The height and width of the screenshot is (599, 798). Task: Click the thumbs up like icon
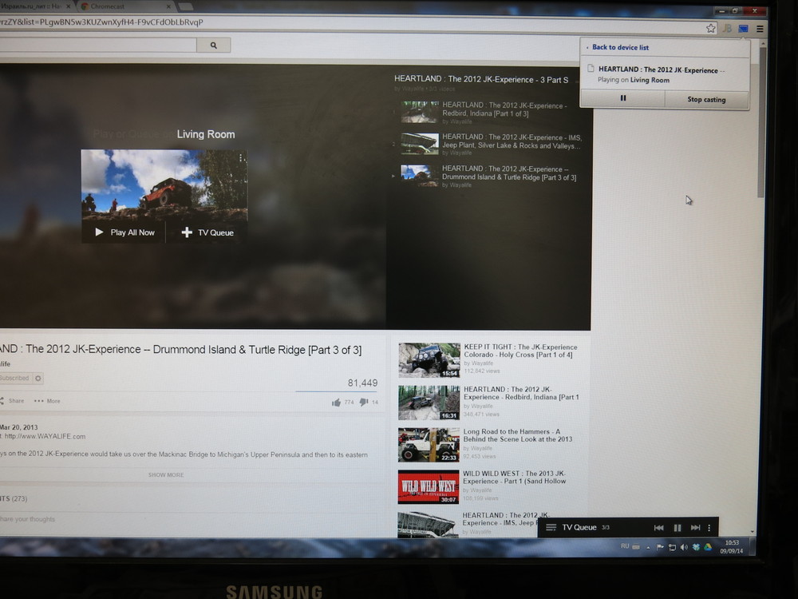click(x=336, y=403)
